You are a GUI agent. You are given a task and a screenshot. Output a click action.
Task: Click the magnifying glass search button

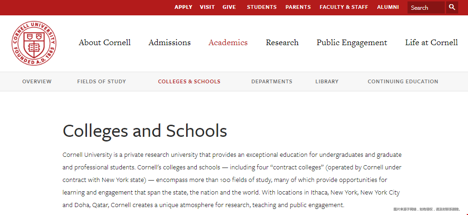(x=452, y=7)
